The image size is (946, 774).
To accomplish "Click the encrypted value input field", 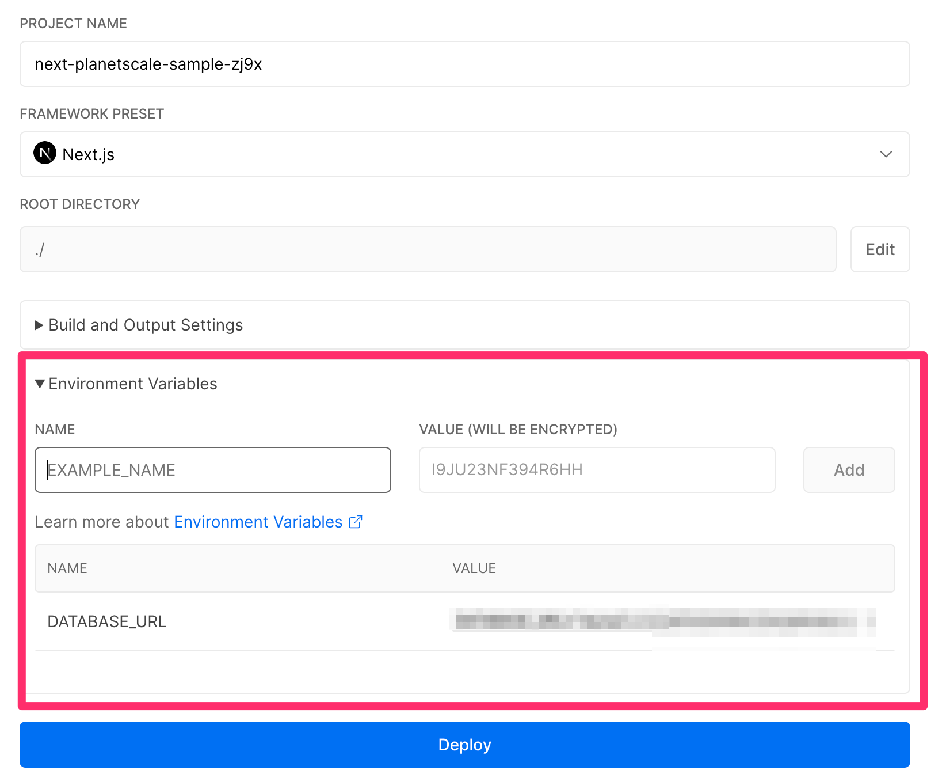I will [597, 470].
